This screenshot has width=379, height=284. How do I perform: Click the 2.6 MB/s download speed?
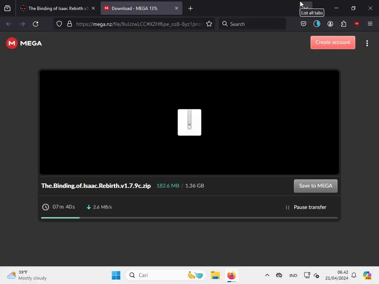click(103, 207)
